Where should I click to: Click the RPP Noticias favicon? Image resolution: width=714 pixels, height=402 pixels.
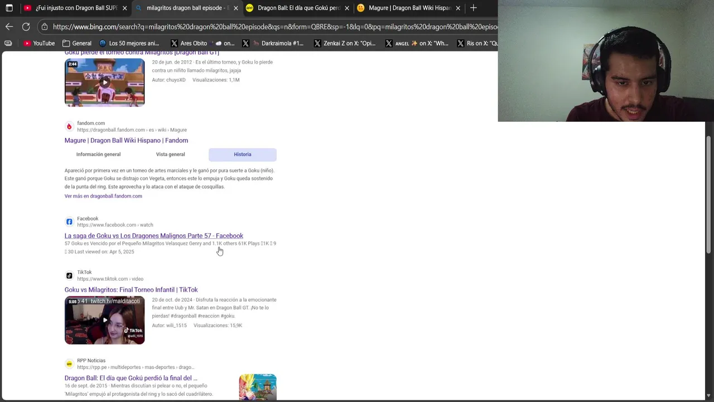click(x=69, y=364)
